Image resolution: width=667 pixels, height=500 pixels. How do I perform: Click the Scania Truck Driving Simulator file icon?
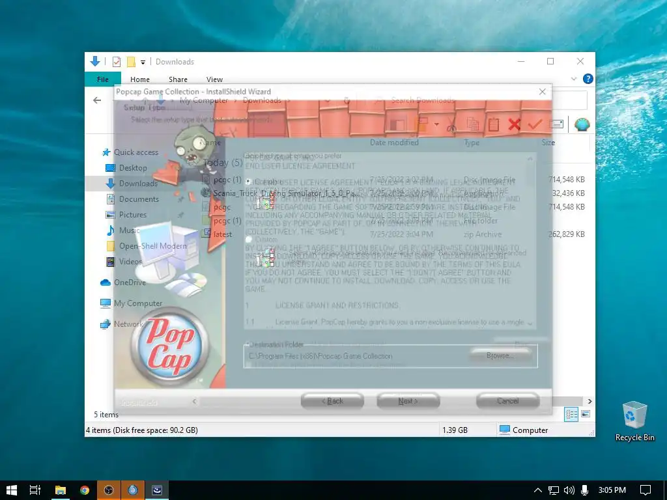[x=206, y=193]
